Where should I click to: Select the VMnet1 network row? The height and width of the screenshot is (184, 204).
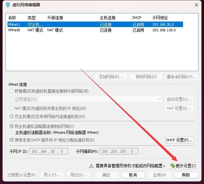pos(95,24)
